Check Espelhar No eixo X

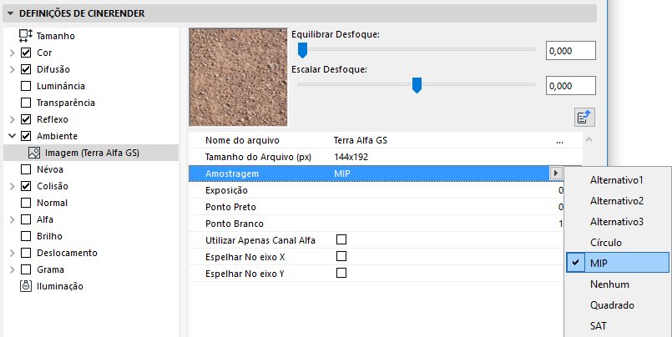click(x=341, y=256)
